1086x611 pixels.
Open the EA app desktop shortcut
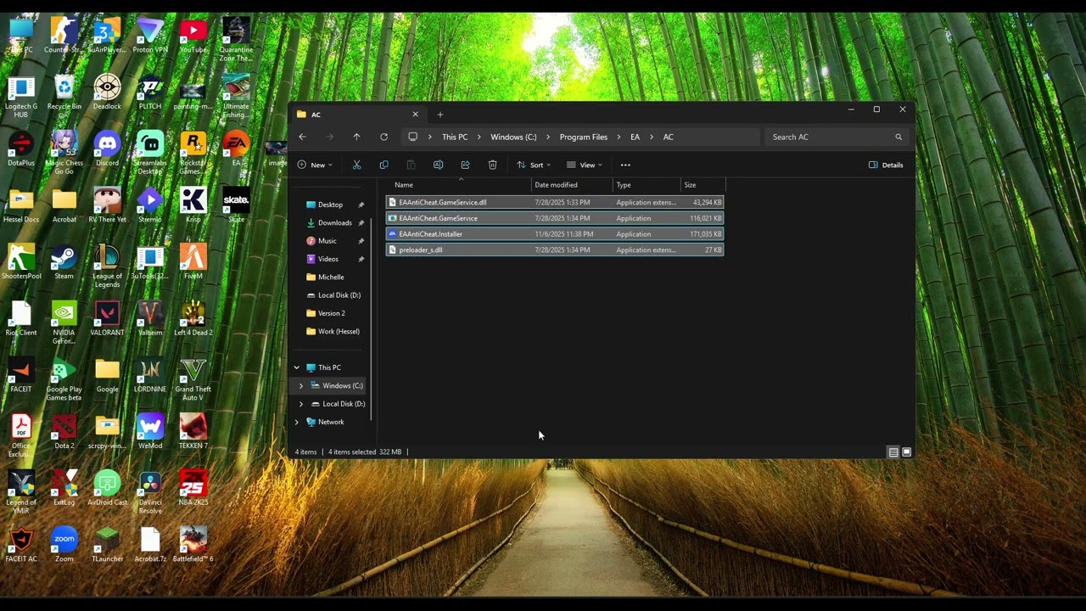click(236, 149)
